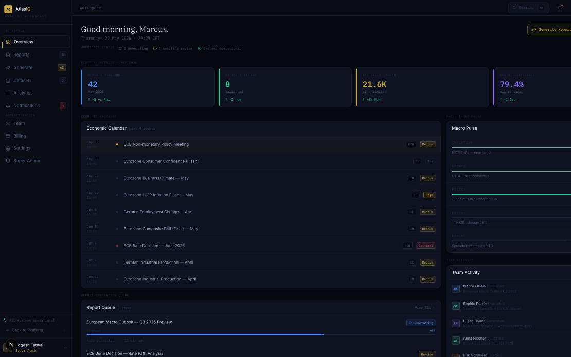Open Eurozone Business Climate — May event
This screenshot has height=357, width=571.
pos(261,178)
